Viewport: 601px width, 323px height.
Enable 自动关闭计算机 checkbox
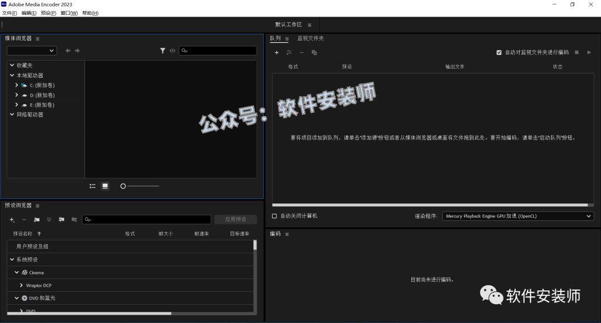[274, 216]
